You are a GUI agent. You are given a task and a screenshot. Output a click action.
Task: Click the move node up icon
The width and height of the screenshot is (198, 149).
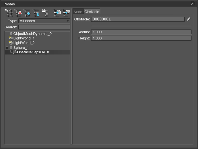point(27,13)
